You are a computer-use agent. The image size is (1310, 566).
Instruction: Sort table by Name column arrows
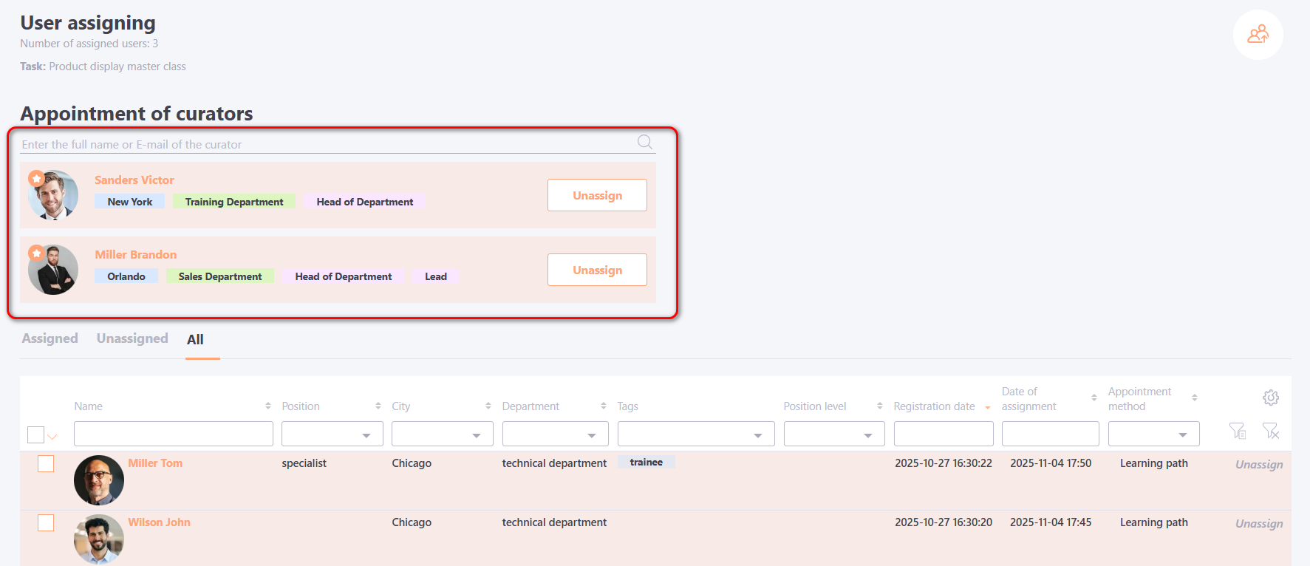pyautogui.click(x=267, y=406)
